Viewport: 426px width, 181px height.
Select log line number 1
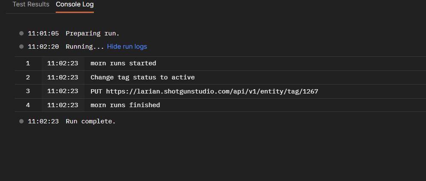click(x=28, y=63)
